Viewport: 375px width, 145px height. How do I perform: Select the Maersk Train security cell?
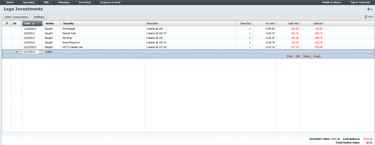[x=69, y=33]
